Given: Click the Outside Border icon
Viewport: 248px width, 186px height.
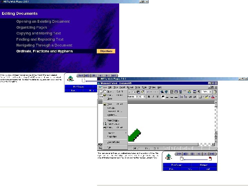Looking at the screenshot, I should [x=200, y=97].
